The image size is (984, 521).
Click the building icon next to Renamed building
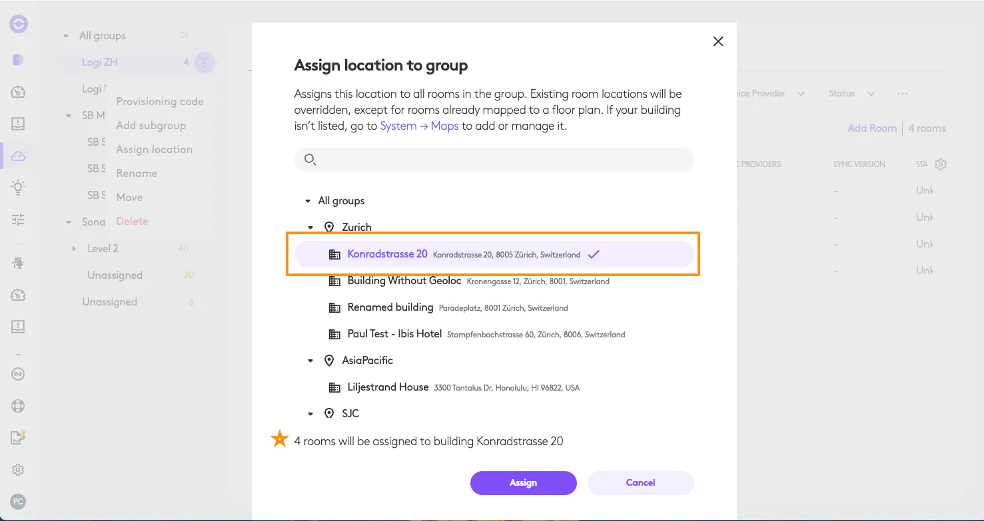click(x=334, y=307)
